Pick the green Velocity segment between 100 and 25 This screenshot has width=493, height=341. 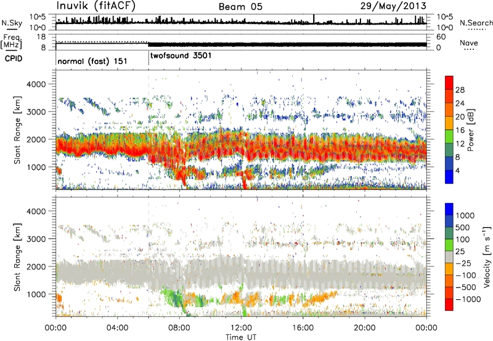[x=449, y=245]
